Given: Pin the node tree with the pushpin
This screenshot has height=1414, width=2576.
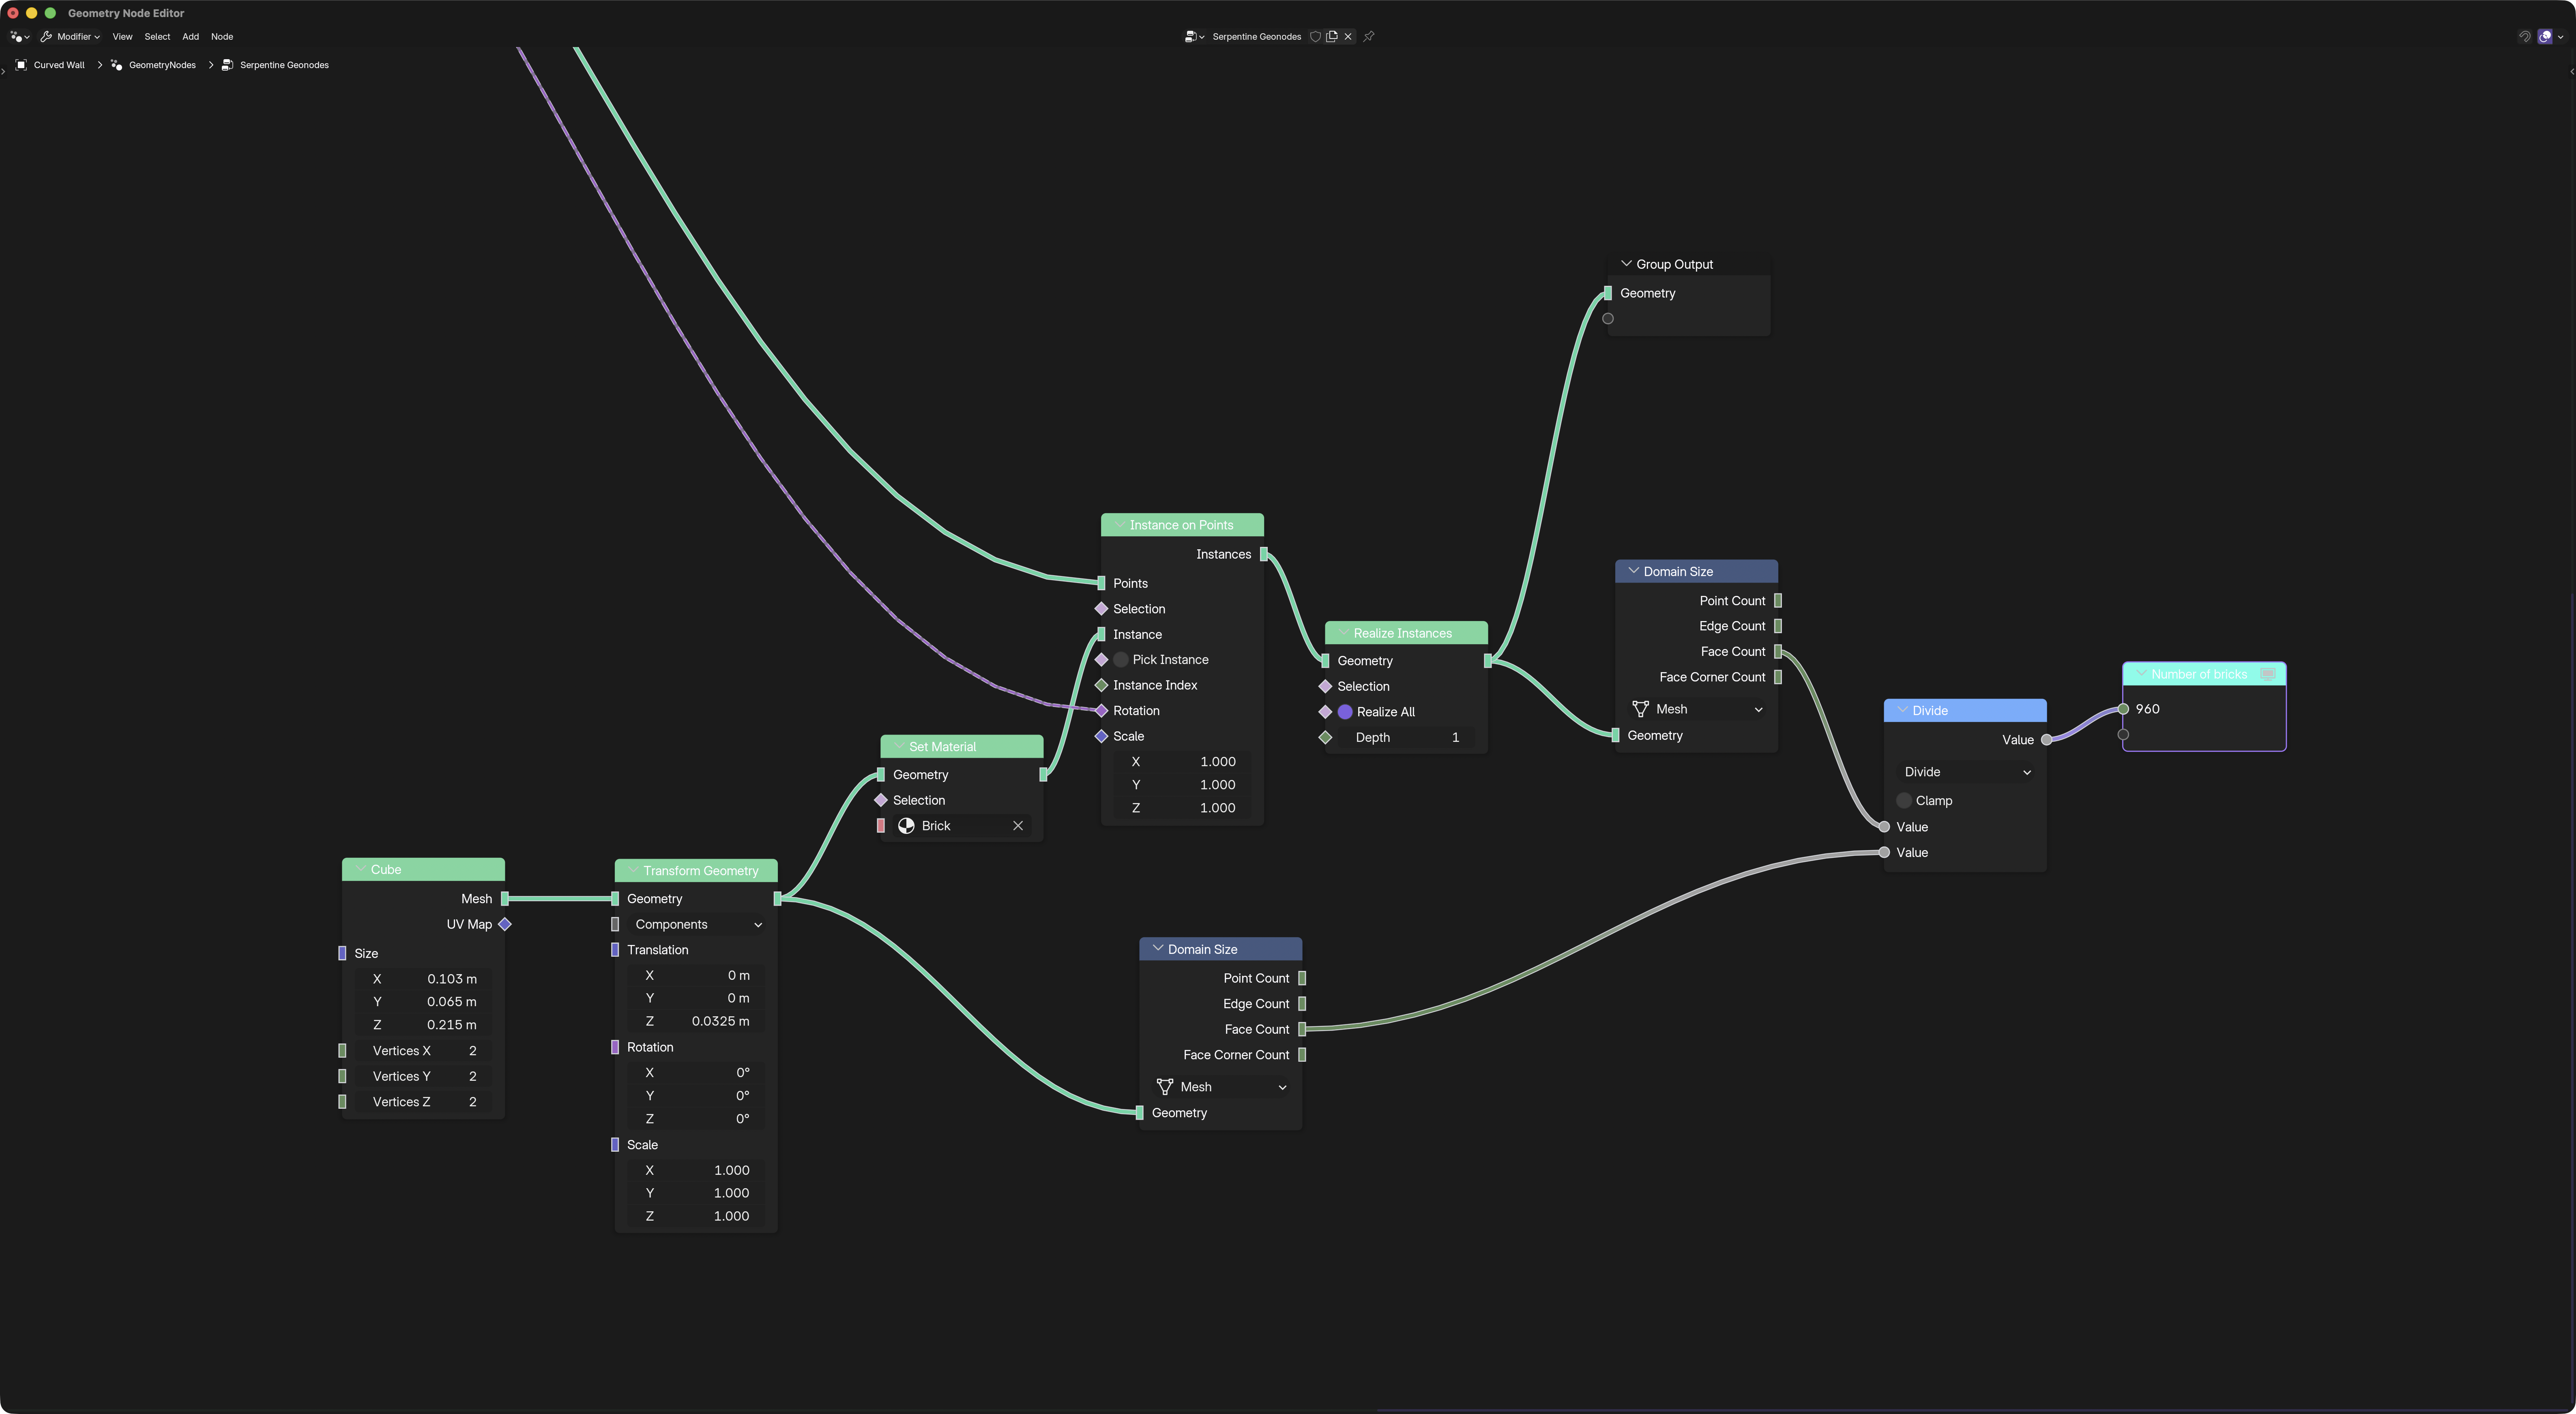Looking at the screenshot, I should tap(1369, 37).
